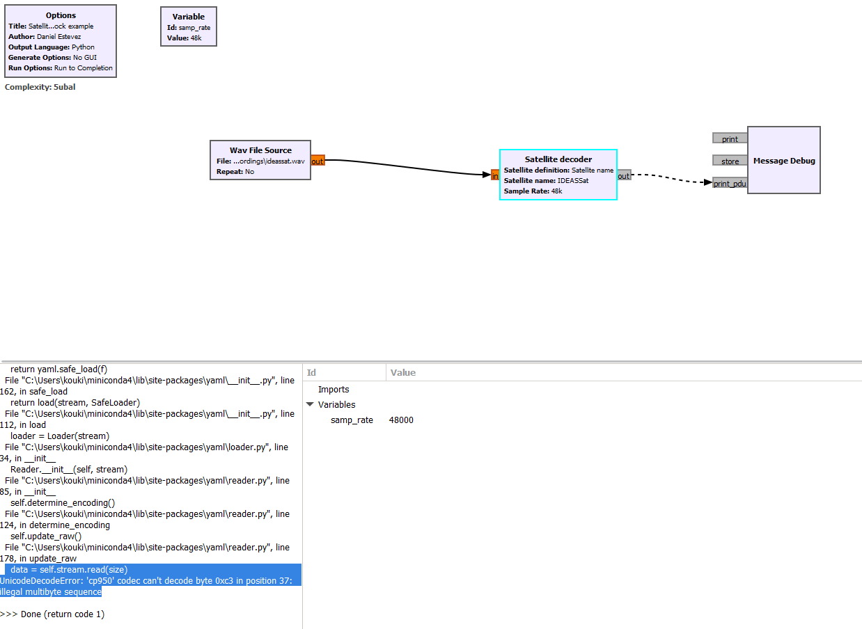Image resolution: width=862 pixels, height=629 pixels.
Task: Click the 'loader = Loader(stream)' console line
Action: pos(60,436)
